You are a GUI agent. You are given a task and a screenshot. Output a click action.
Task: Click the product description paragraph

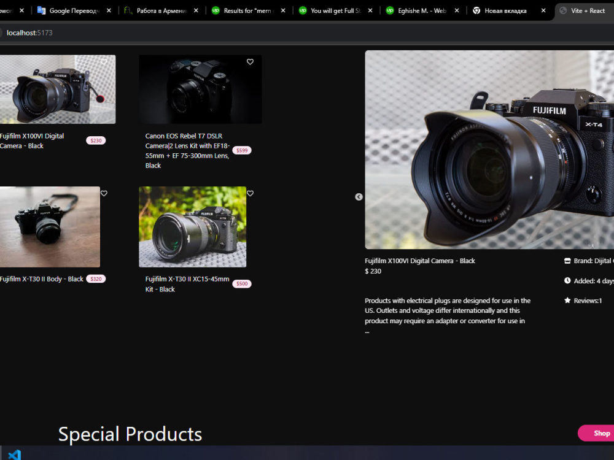tap(448, 316)
